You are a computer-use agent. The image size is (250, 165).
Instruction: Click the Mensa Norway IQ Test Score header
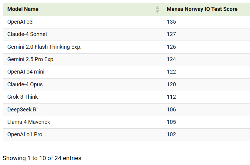point(202,9)
